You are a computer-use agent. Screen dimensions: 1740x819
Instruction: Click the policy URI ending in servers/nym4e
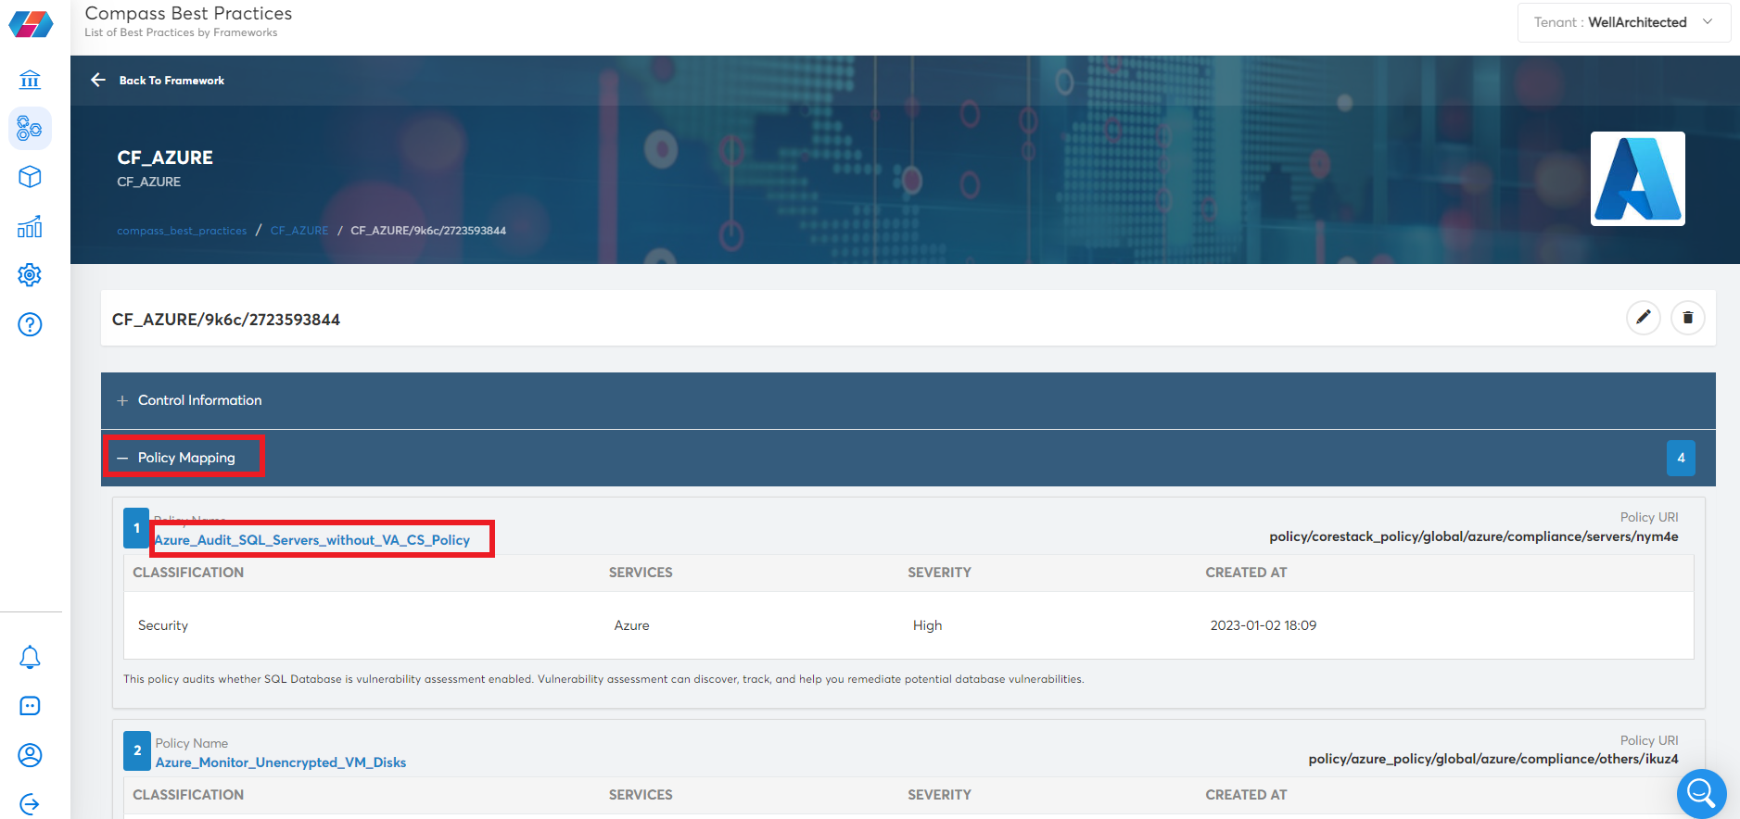pos(1474,536)
